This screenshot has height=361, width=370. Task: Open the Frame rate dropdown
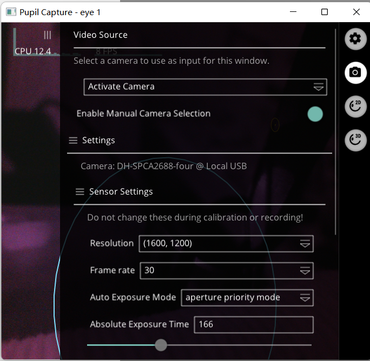pyautogui.click(x=227, y=271)
